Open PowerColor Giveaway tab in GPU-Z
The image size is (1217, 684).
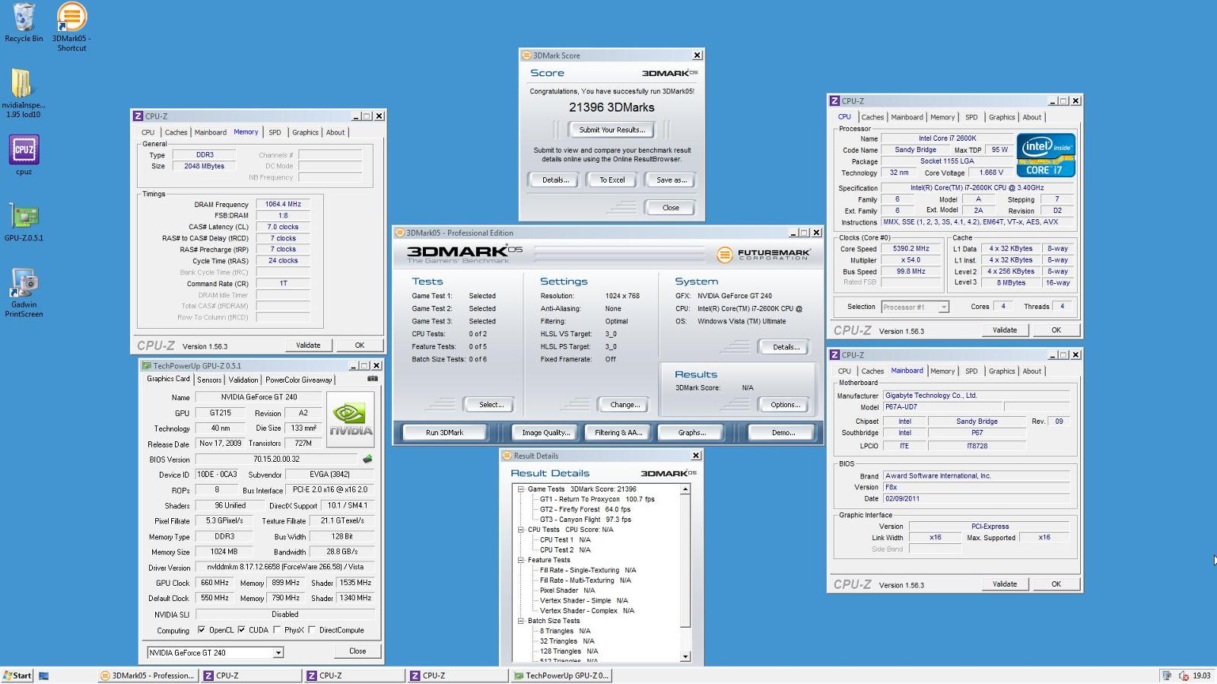(x=298, y=380)
